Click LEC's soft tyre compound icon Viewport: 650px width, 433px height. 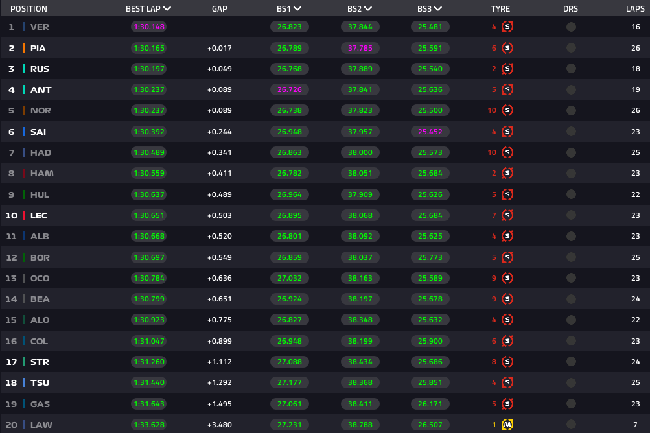507,215
